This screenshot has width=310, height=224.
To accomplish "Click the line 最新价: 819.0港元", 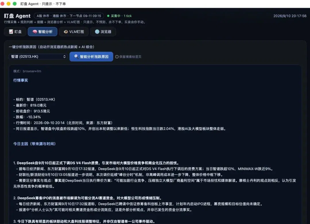I will 30,105.
